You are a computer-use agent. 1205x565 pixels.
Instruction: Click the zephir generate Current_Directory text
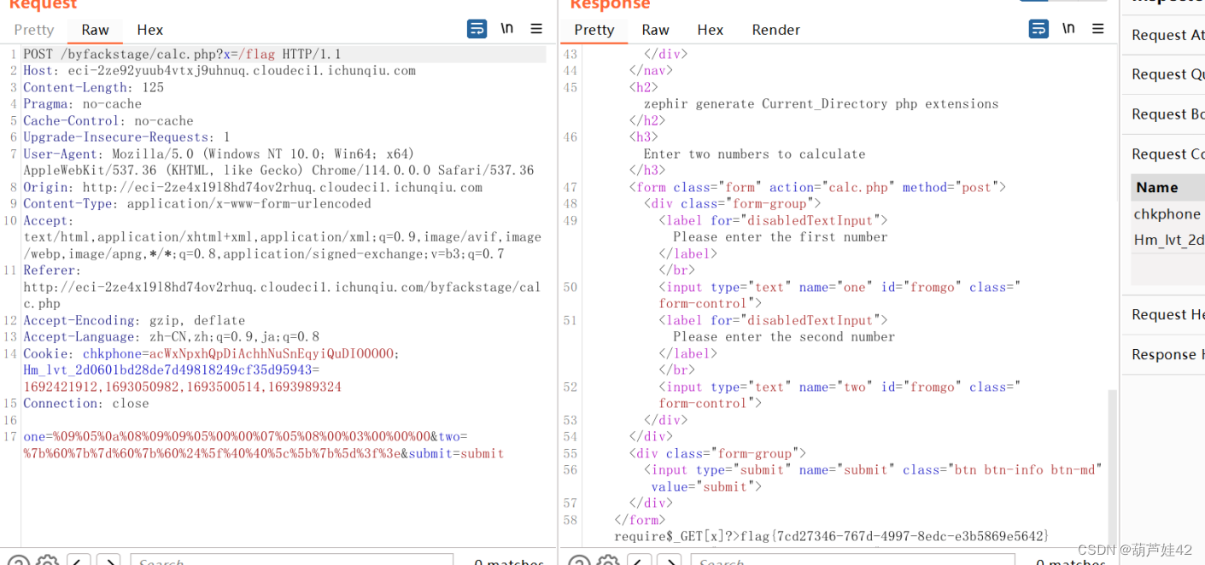821,104
